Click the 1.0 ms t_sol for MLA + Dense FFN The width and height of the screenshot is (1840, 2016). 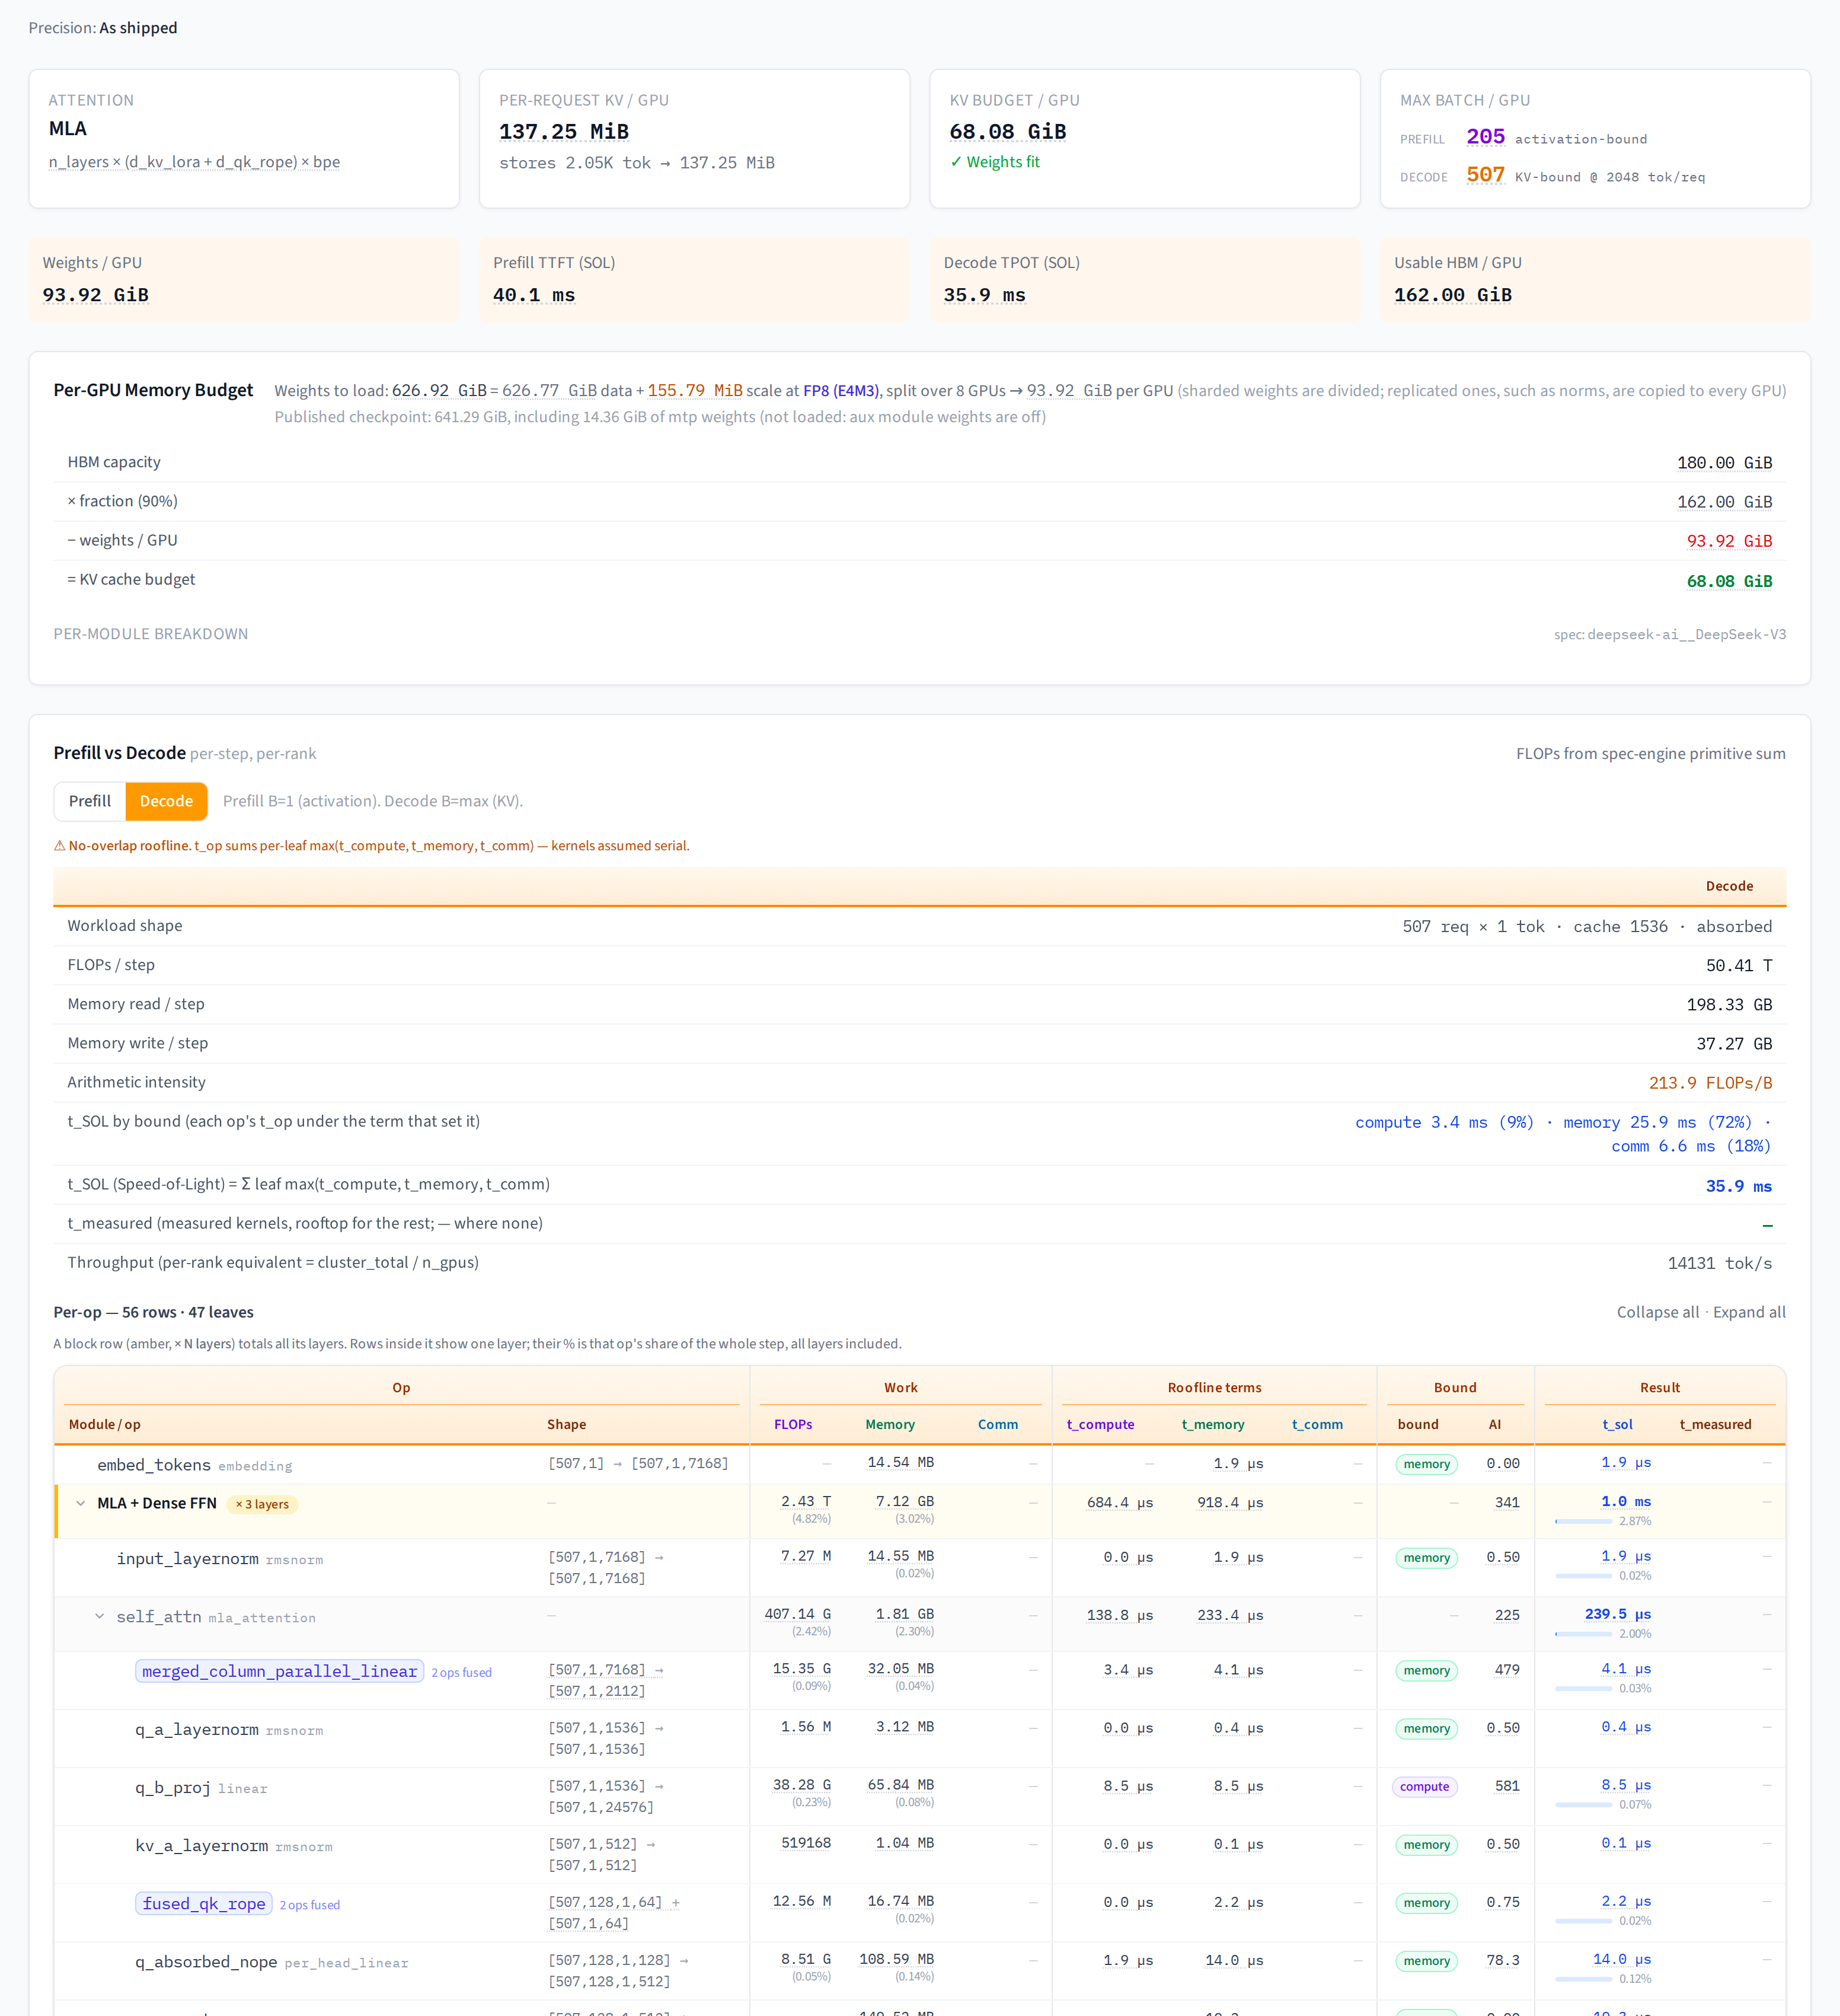[x=1626, y=1502]
